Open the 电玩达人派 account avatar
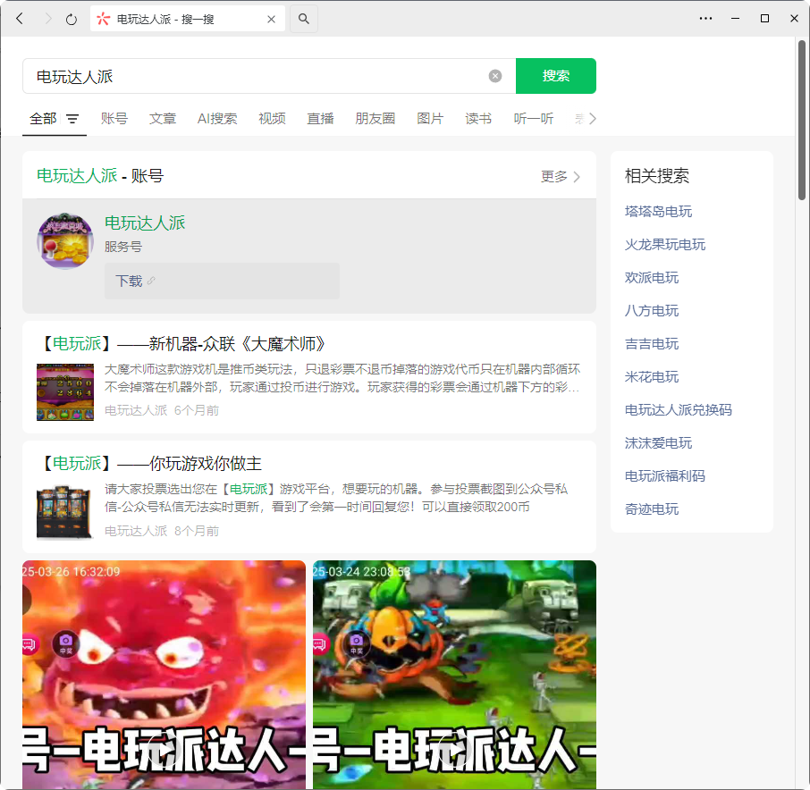810x790 pixels. [65, 241]
